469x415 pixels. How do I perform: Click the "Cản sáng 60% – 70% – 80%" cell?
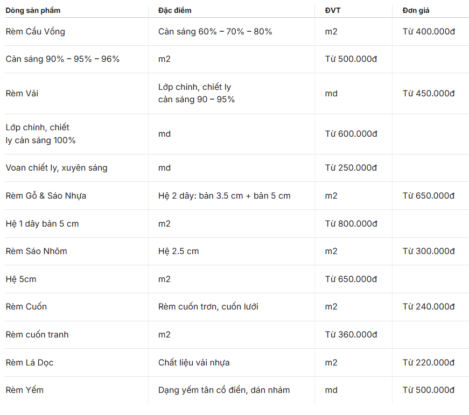(x=215, y=32)
